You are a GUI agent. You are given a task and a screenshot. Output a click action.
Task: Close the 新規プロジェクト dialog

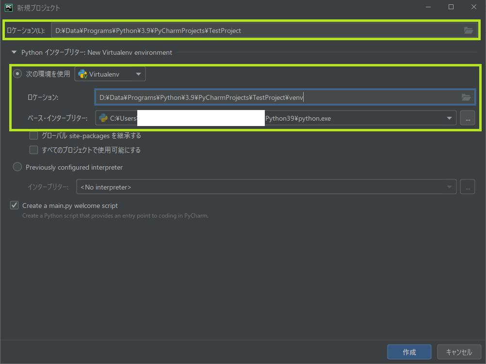pos(473,7)
